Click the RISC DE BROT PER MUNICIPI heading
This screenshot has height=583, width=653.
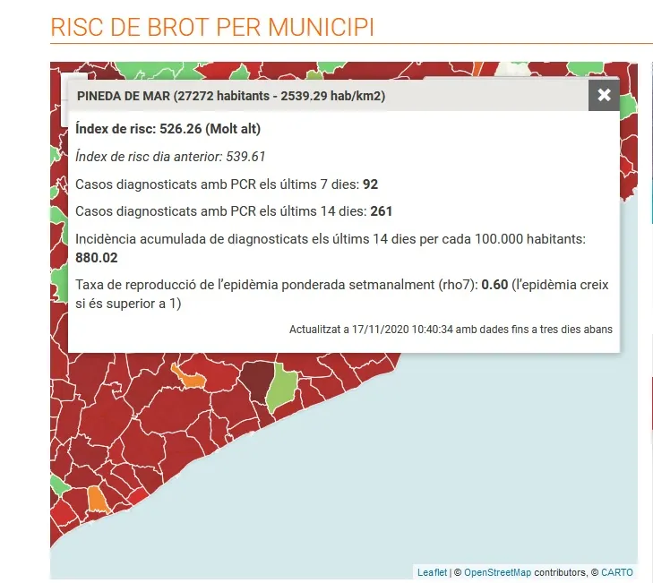(212, 28)
